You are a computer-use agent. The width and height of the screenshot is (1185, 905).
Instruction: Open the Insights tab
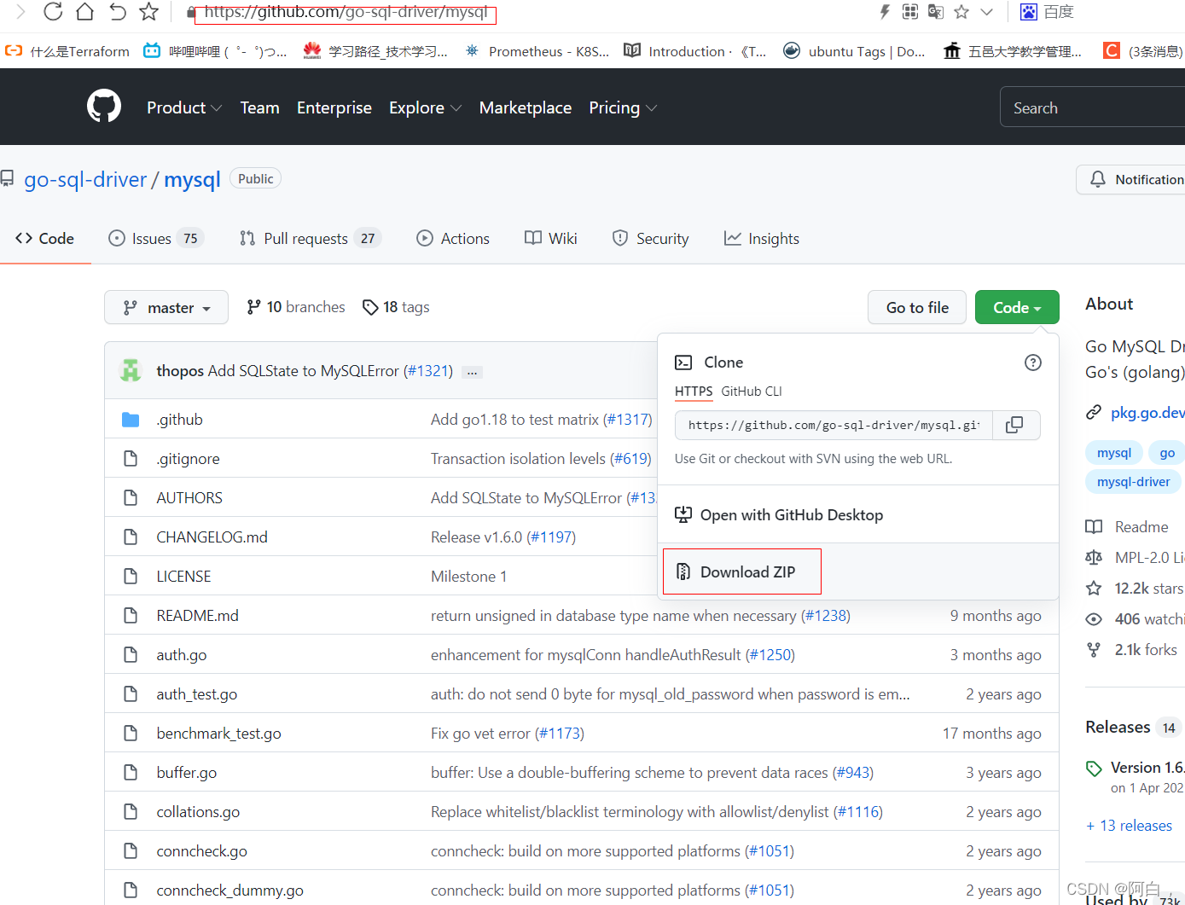click(762, 239)
